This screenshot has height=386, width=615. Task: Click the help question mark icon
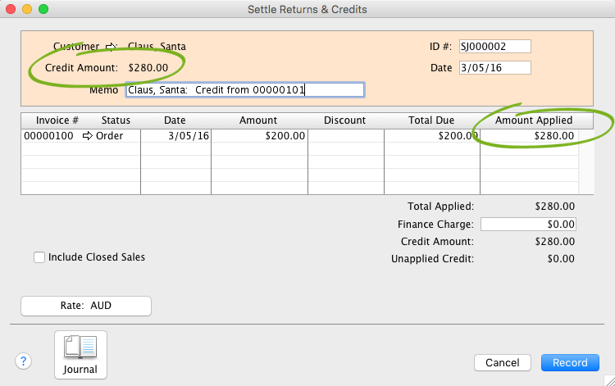coord(23,361)
